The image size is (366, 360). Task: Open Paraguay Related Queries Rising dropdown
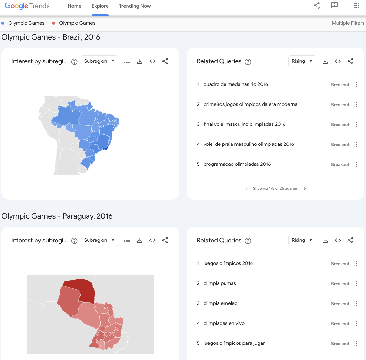pyautogui.click(x=302, y=241)
